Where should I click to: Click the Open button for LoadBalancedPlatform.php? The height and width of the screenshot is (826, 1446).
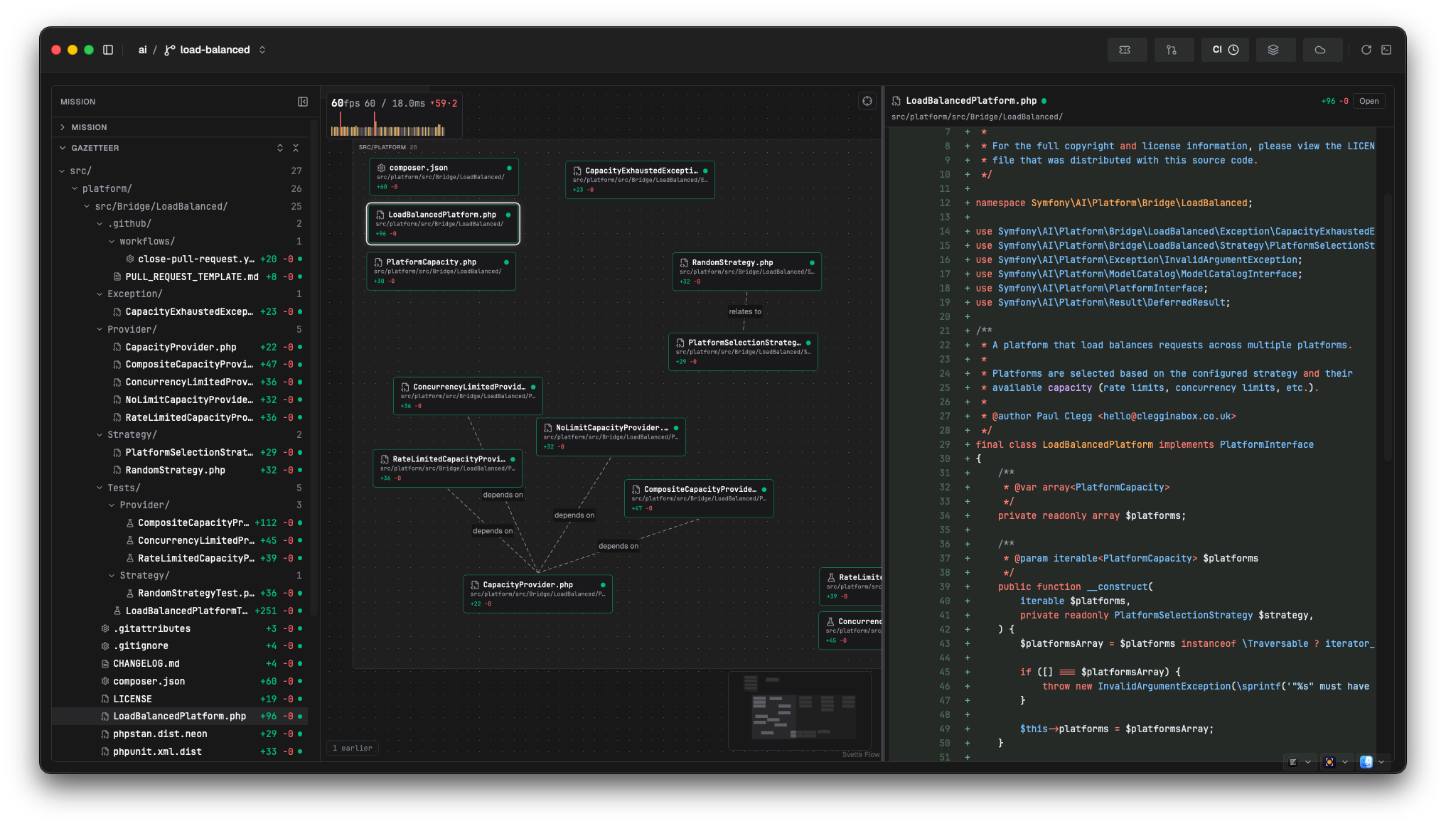[1369, 101]
